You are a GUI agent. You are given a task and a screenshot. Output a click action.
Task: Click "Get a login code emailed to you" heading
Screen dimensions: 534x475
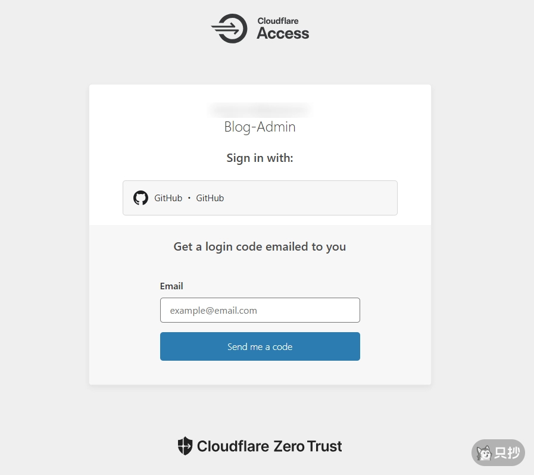(260, 246)
